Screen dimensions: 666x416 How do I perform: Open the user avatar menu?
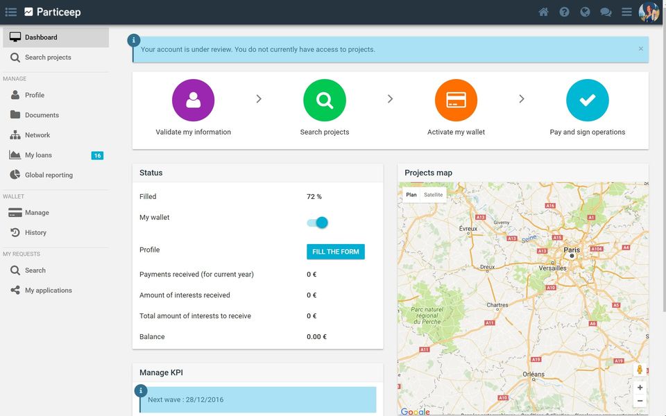(x=649, y=12)
